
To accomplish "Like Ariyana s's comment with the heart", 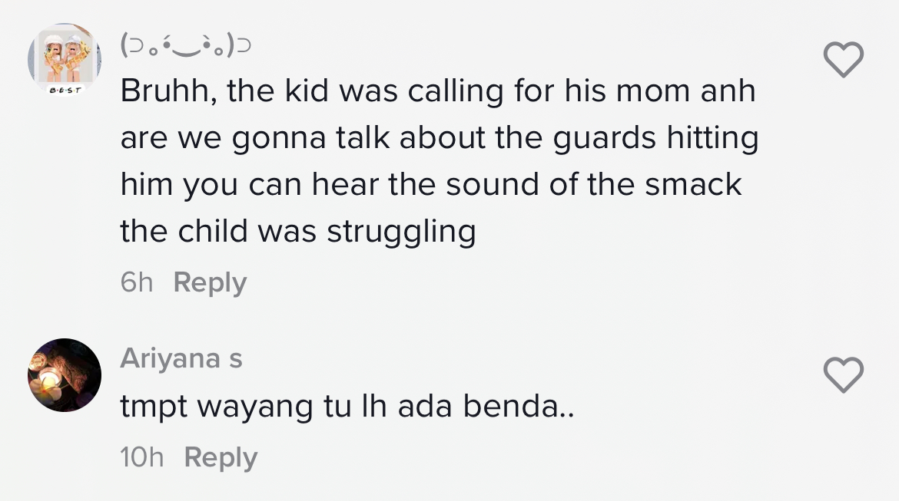I will [843, 375].
